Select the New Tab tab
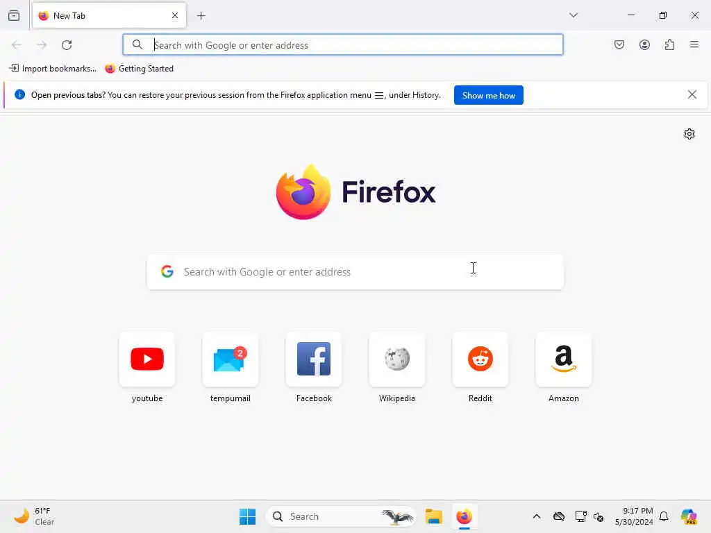 click(109, 15)
